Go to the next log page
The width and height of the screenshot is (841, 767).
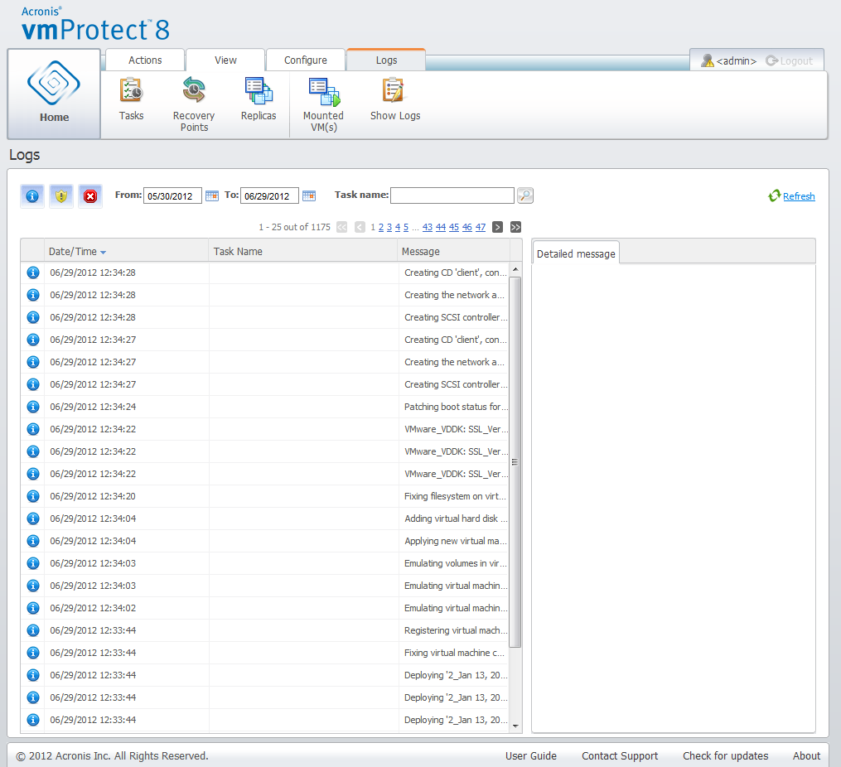498,227
